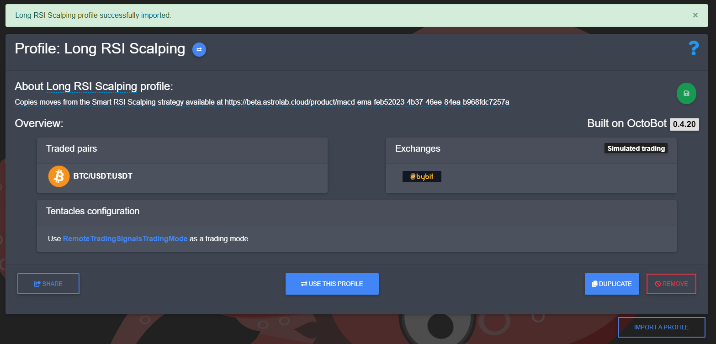Dismiss the success import notification

tap(695, 15)
